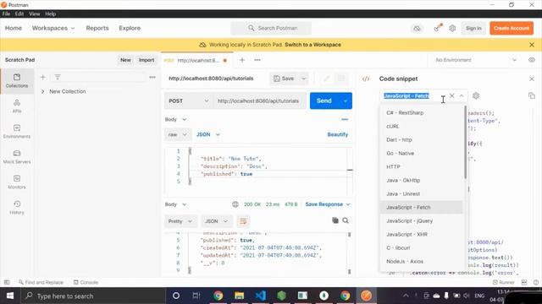542x304 pixels.
Task: Toggle response line wrap icon
Action: [x=243, y=221]
